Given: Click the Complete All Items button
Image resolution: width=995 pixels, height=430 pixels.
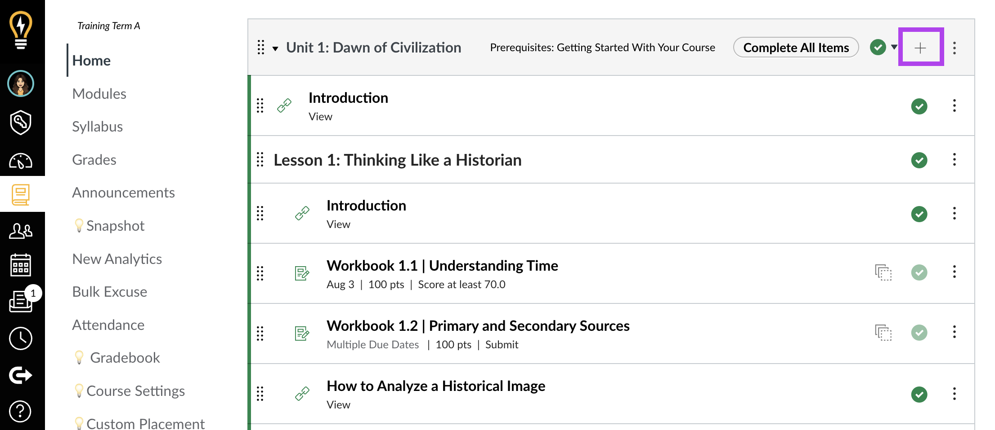Looking at the screenshot, I should click(x=796, y=48).
